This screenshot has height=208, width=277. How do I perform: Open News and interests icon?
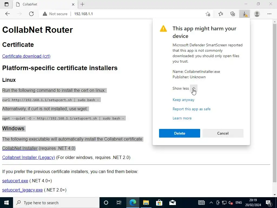point(201,203)
